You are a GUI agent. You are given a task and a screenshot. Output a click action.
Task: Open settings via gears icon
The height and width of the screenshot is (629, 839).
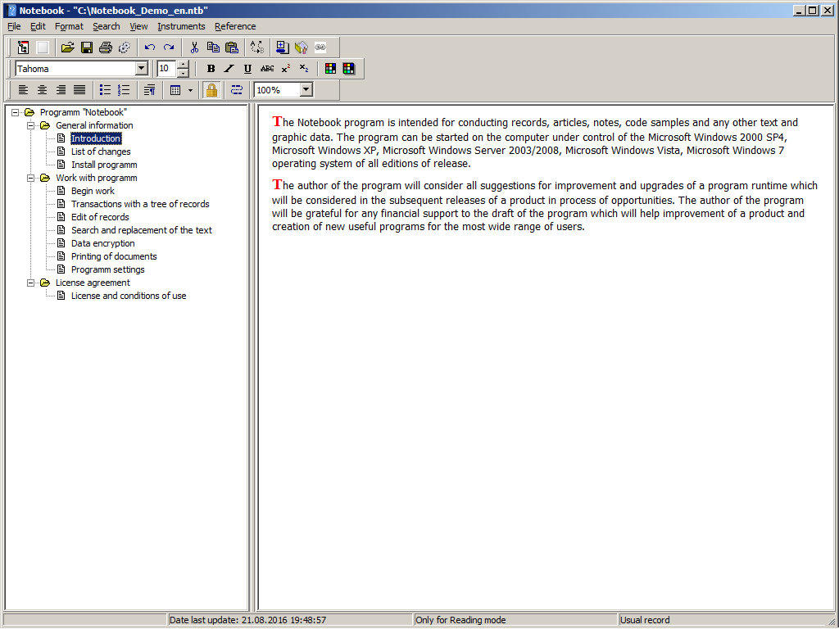coord(125,48)
